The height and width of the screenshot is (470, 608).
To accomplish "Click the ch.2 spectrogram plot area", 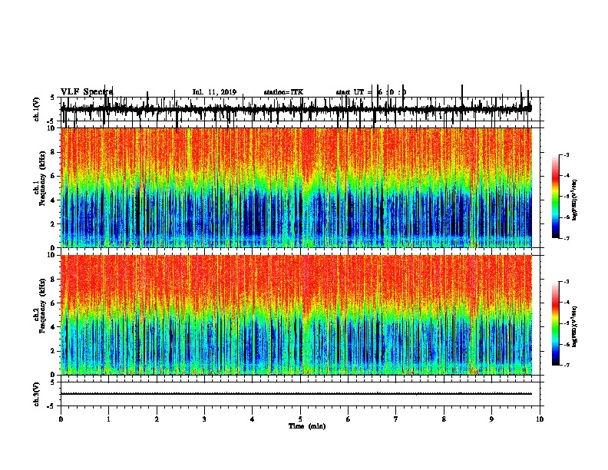I will coord(296,315).
